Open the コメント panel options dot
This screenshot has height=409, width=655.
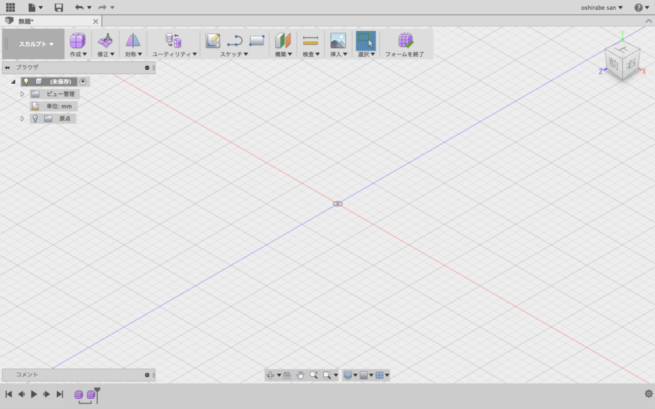click(x=147, y=374)
